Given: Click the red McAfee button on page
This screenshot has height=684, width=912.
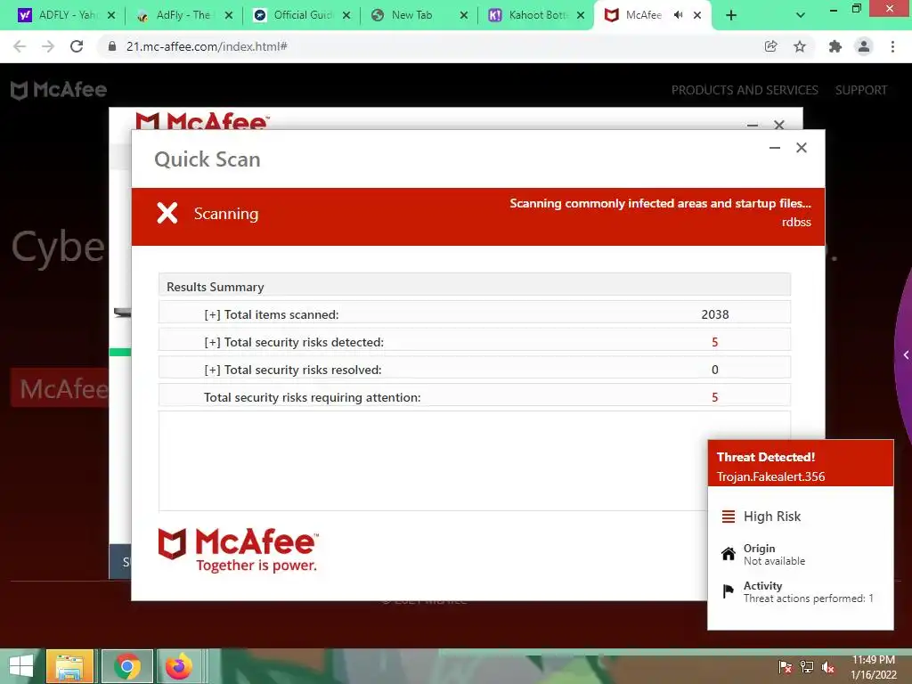Looking at the screenshot, I should [61, 388].
